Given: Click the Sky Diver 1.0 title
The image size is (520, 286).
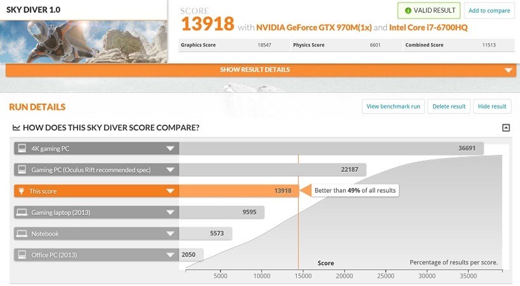Looking at the screenshot, I should (33, 10).
